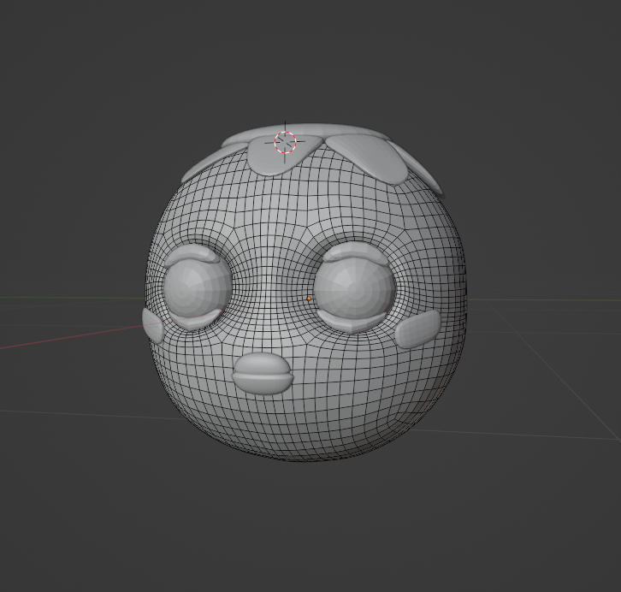Click the orange object origin dot
Viewport: 621px width, 592px height.
click(x=309, y=299)
